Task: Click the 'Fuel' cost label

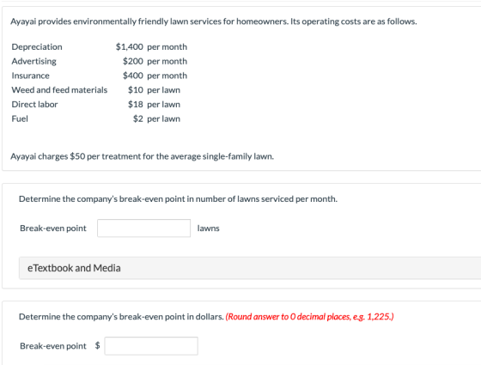Action: click(20, 119)
